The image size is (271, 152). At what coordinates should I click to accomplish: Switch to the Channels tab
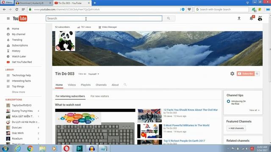101,85
